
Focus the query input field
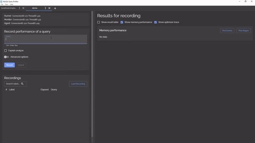[46, 39]
